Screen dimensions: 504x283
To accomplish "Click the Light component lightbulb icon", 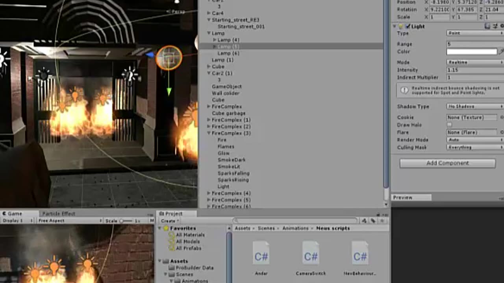I will (401, 26).
